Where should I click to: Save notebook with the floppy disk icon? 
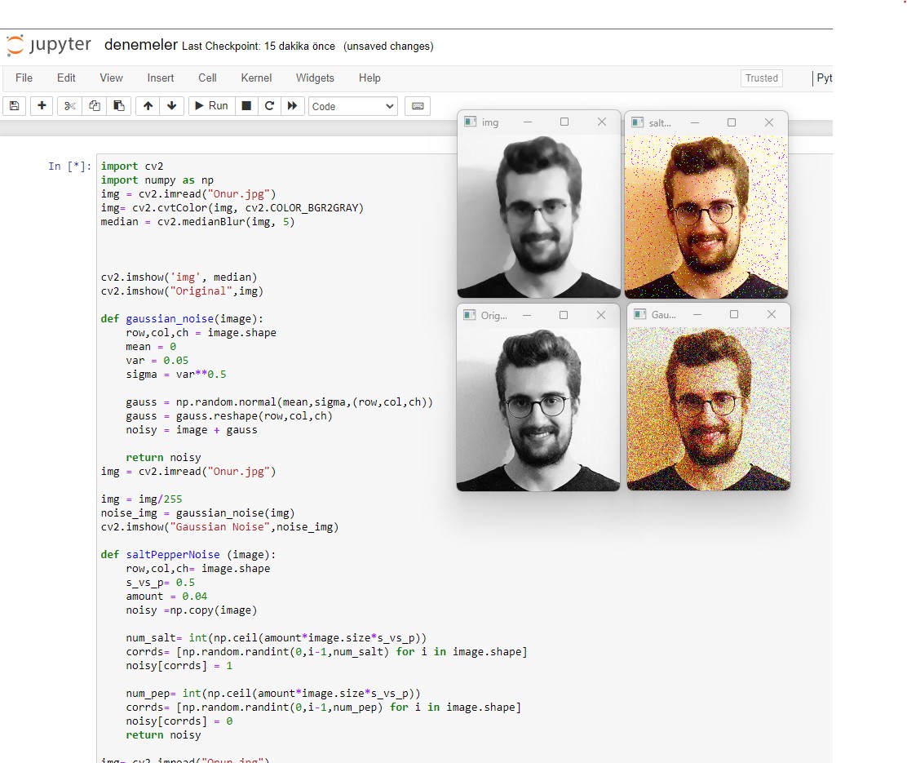coord(15,106)
